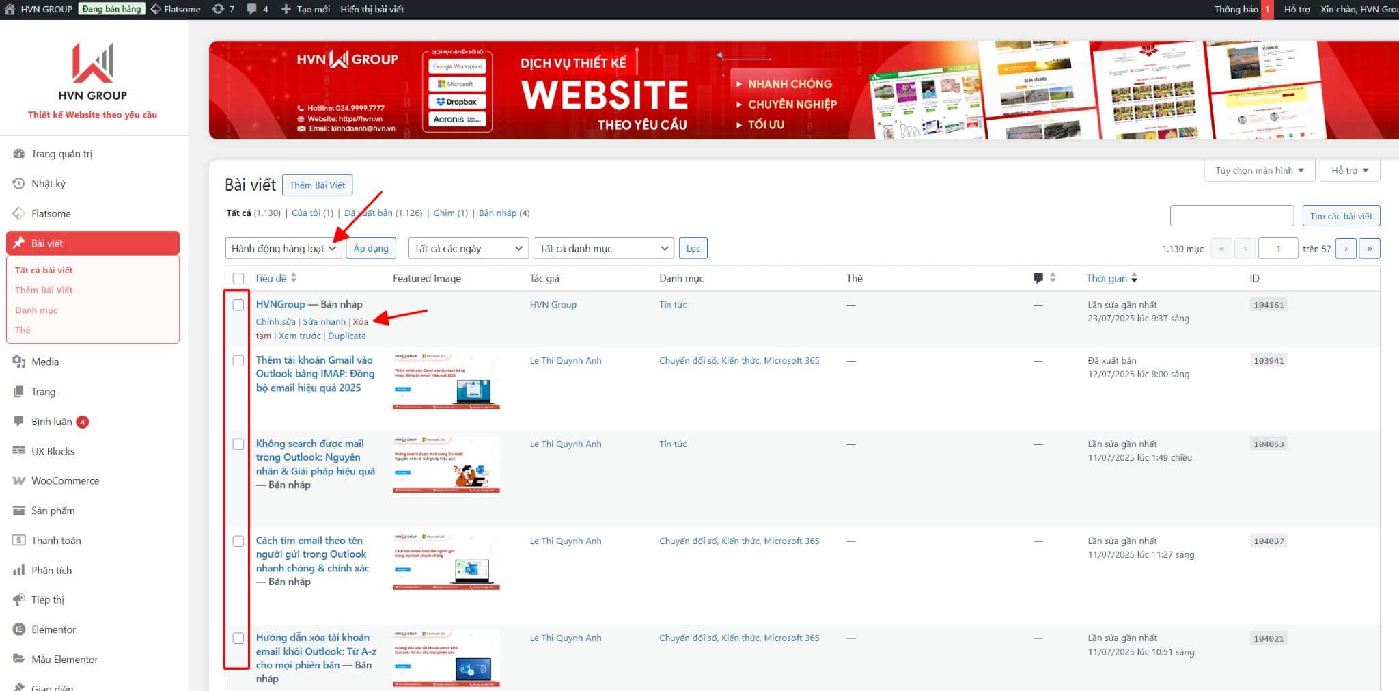Click the comments column header bubble icon
Screen dimensions: 1399x691
1038,278
